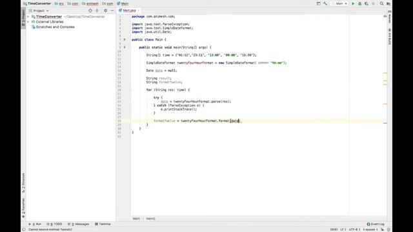
Task: Toggle Maven side tab on right edge
Action: [390, 17]
